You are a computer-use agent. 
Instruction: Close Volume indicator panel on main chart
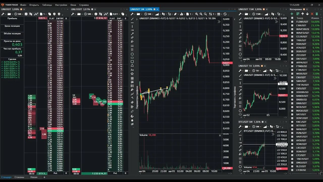pyautogui.click(x=220, y=135)
